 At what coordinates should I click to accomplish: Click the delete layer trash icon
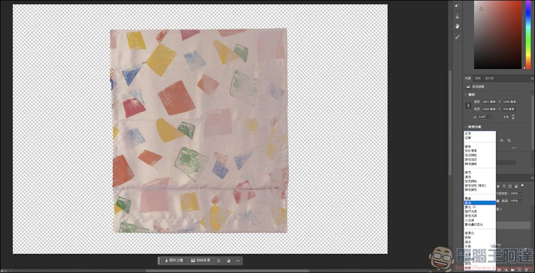526,270
